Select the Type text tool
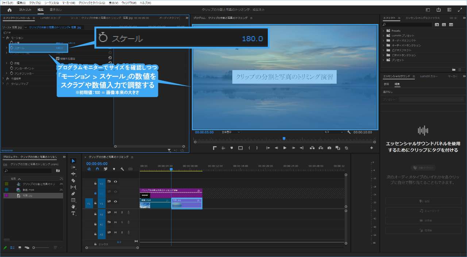 (73, 213)
